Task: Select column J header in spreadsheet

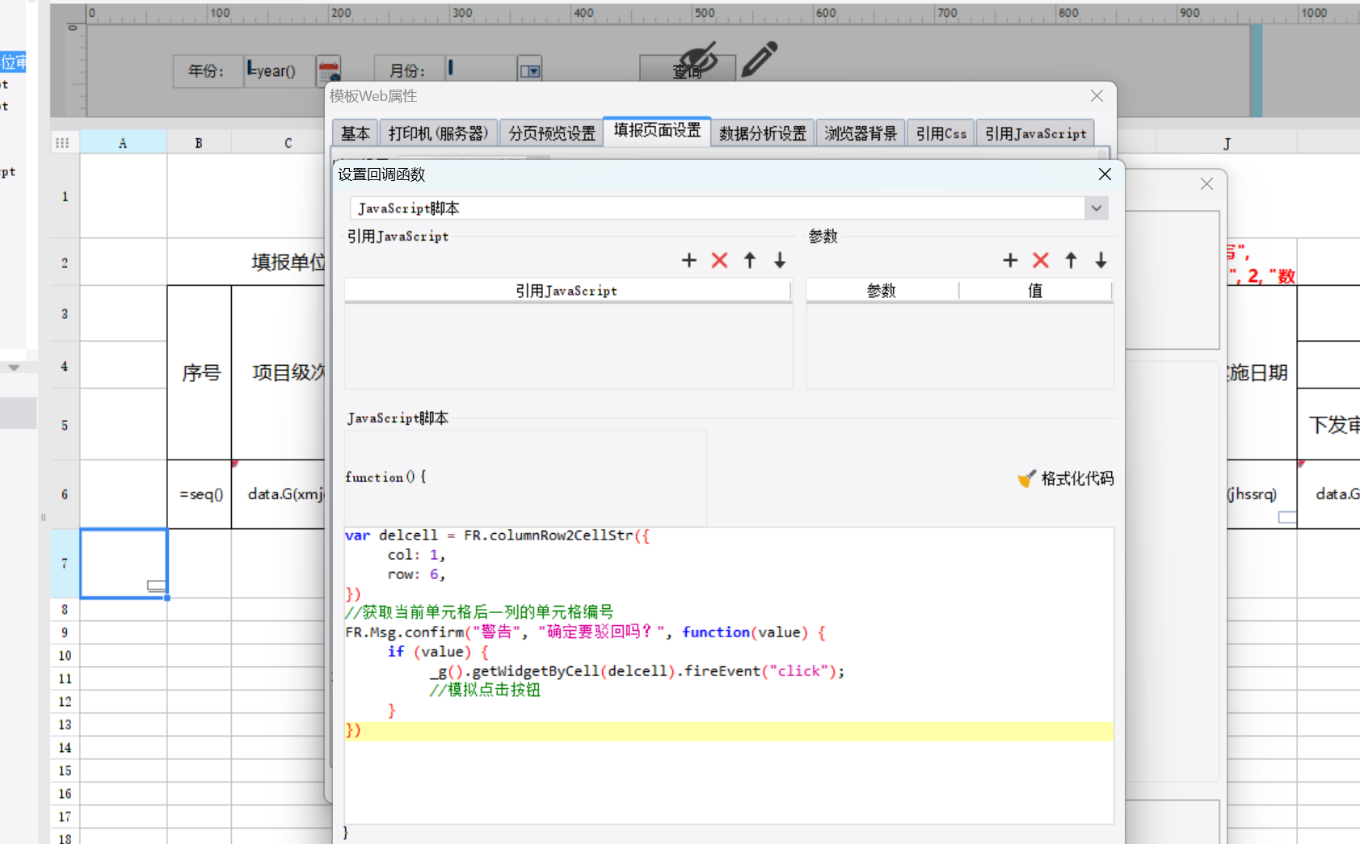Action: [1227, 143]
